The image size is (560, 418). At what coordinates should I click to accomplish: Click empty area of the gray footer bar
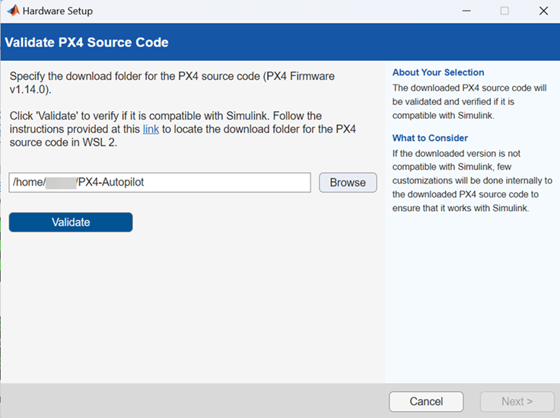(x=190, y=401)
